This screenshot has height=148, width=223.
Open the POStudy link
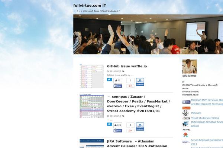(x=196, y=113)
